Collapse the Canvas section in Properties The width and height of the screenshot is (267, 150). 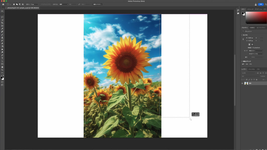[242, 35]
